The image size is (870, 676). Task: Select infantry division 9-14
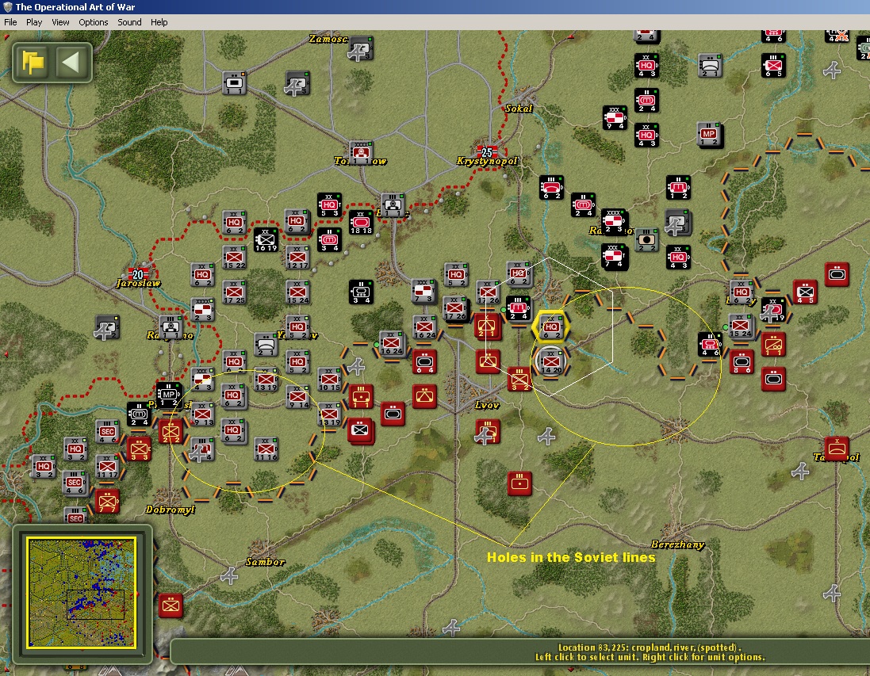[298, 397]
